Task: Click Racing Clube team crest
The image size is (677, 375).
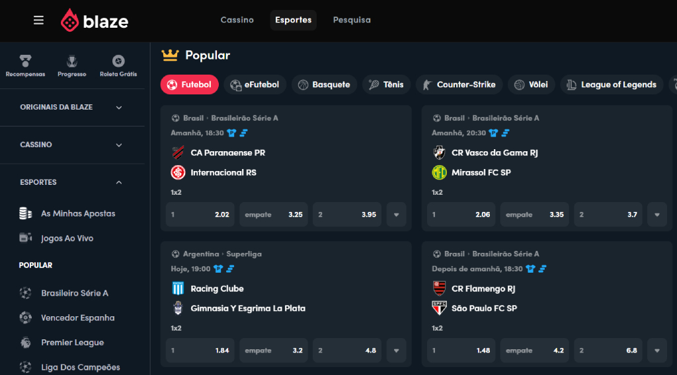Action: (x=178, y=289)
